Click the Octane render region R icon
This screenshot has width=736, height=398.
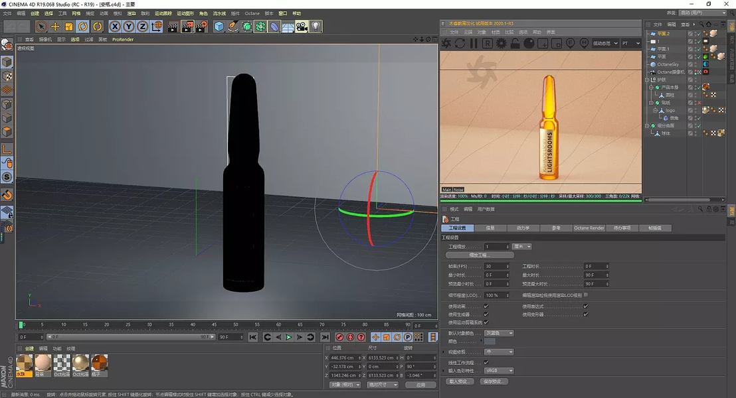coord(488,44)
